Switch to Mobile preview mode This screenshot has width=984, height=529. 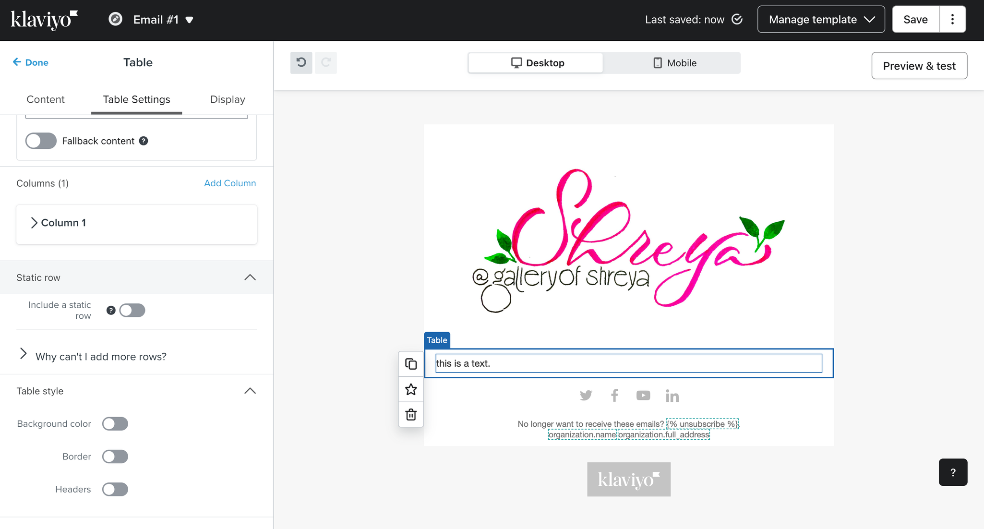[674, 63]
